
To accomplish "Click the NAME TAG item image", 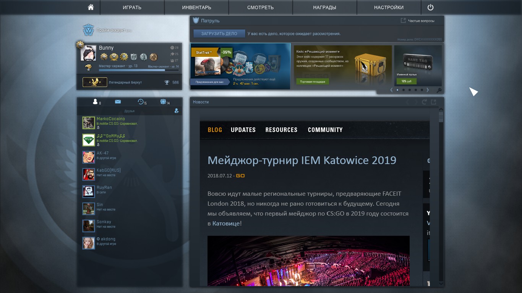I will [x=418, y=61].
